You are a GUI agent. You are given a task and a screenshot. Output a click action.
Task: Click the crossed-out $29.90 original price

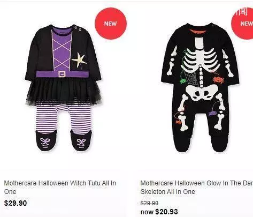(149, 203)
